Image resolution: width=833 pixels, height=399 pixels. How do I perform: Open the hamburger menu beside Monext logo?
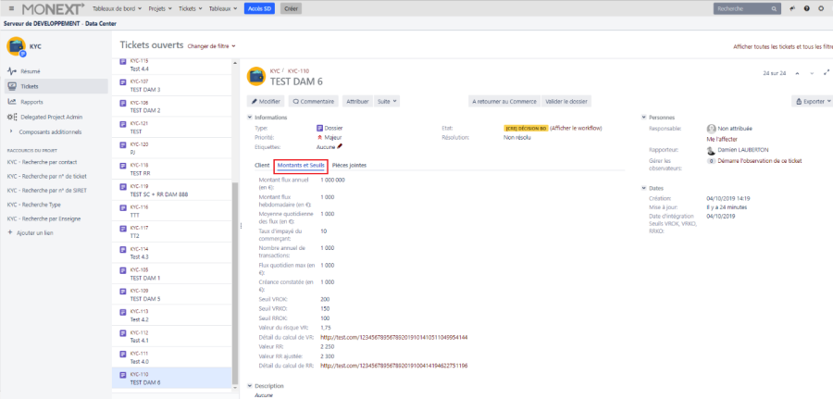[10, 8]
